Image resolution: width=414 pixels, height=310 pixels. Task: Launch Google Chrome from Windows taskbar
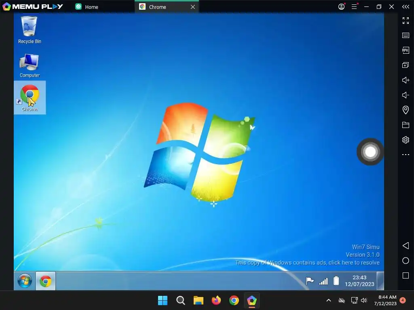click(x=234, y=300)
